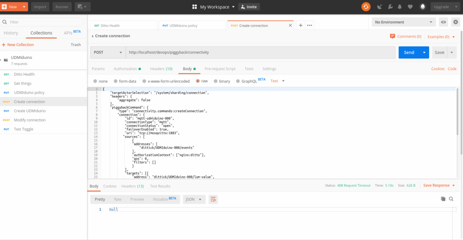Image resolution: width=463 pixels, height=240 pixels.
Task: Select the binary body radio button
Action: coord(216,81)
